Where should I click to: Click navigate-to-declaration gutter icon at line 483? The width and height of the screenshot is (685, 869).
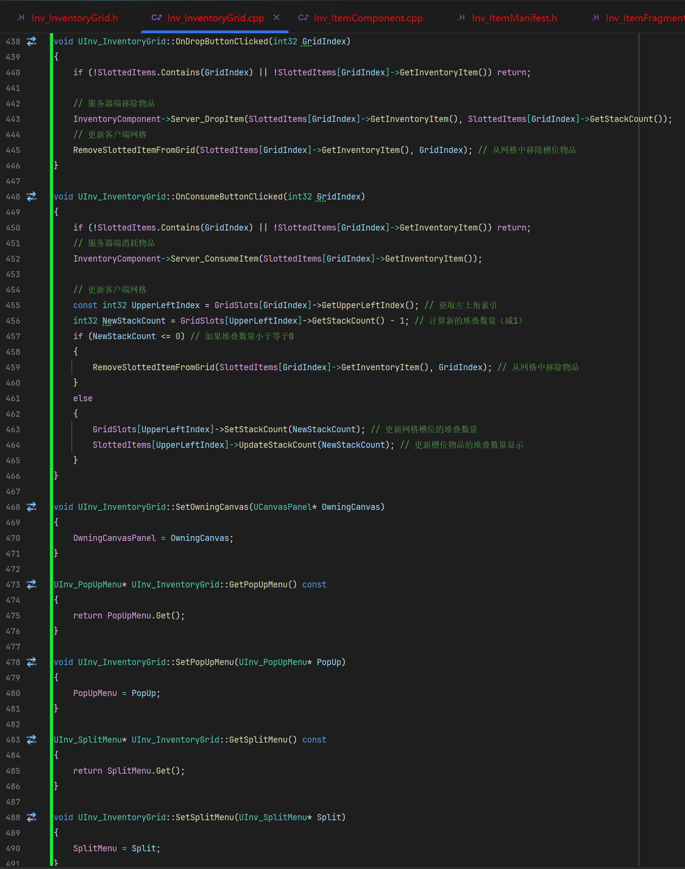pos(31,740)
